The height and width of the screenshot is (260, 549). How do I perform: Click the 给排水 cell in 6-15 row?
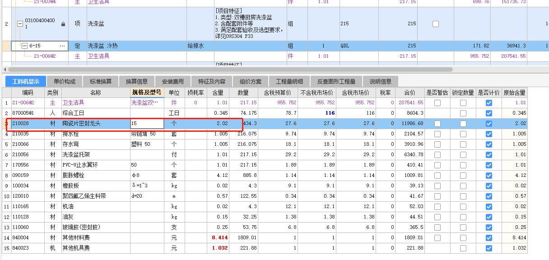click(200, 46)
